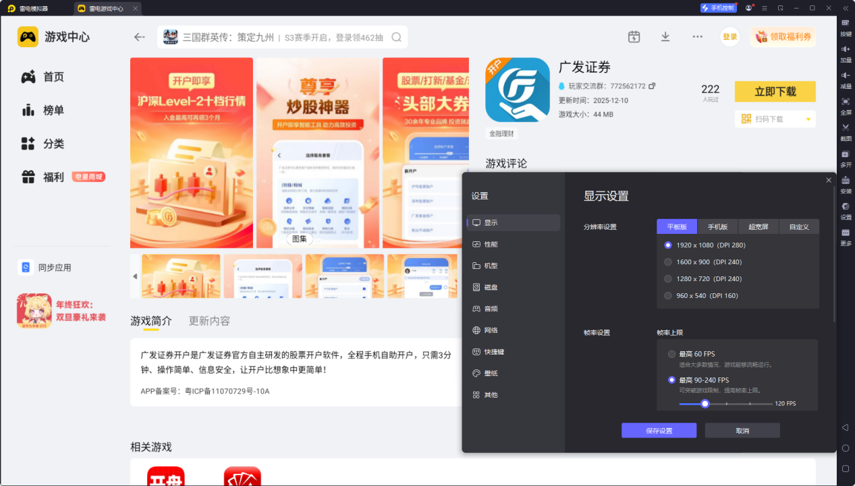Click the 保存设置 button
Image resolution: width=855 pixels, height=486 pixels.
pyautogui.click(x=659, y=431)
